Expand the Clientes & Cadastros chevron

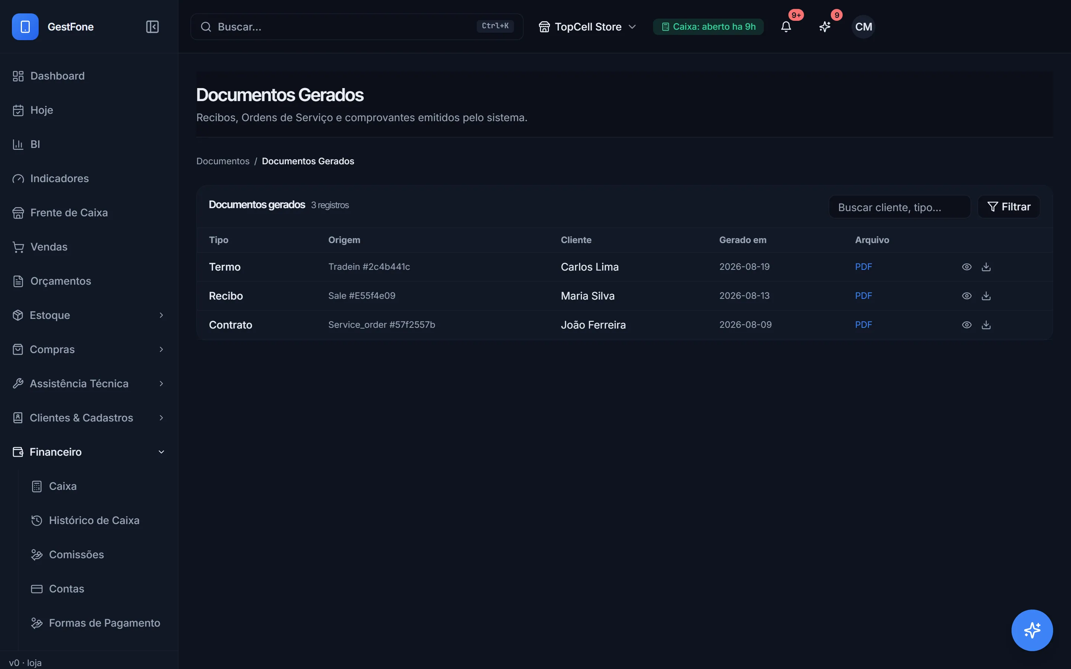(x=161, y=418)
